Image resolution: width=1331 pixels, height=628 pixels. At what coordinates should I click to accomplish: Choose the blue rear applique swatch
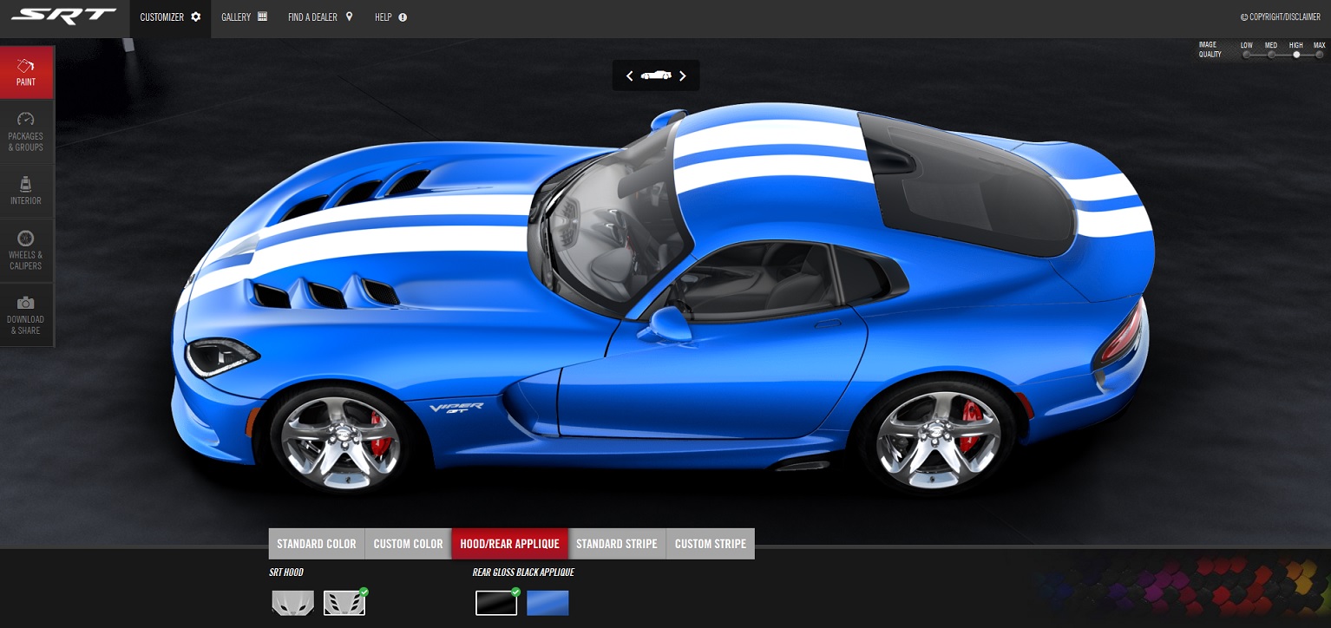click(x=547, y=603)
